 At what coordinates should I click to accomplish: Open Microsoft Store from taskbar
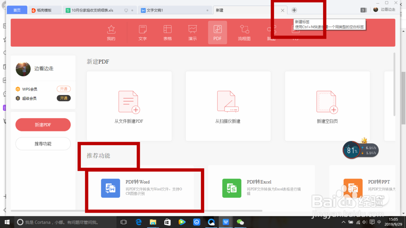click(x=168, y=222)
